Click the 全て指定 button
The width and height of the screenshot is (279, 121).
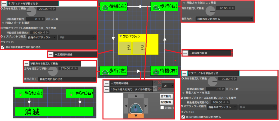pos(166,96)
